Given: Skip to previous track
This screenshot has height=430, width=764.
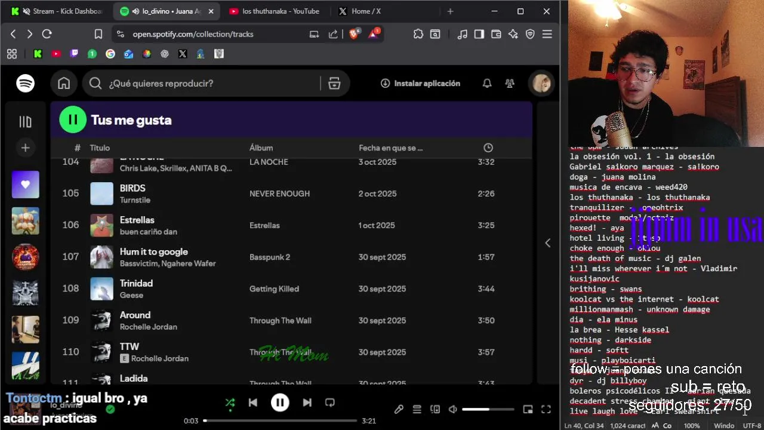Looking at the screenshot, I should click(253, 403).
